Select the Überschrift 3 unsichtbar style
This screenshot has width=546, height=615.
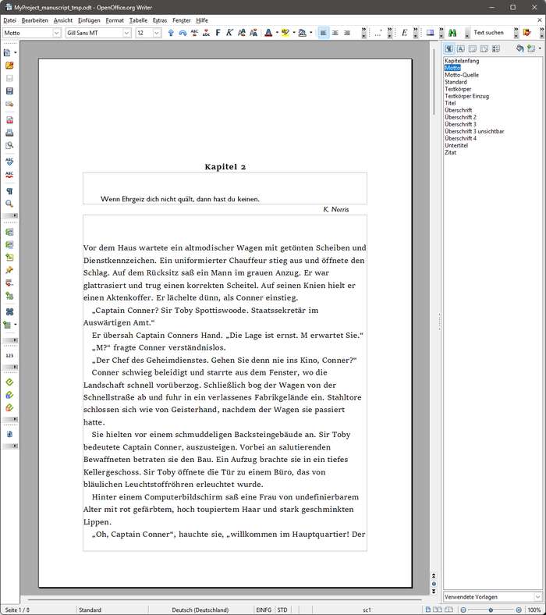pos(474,131)
